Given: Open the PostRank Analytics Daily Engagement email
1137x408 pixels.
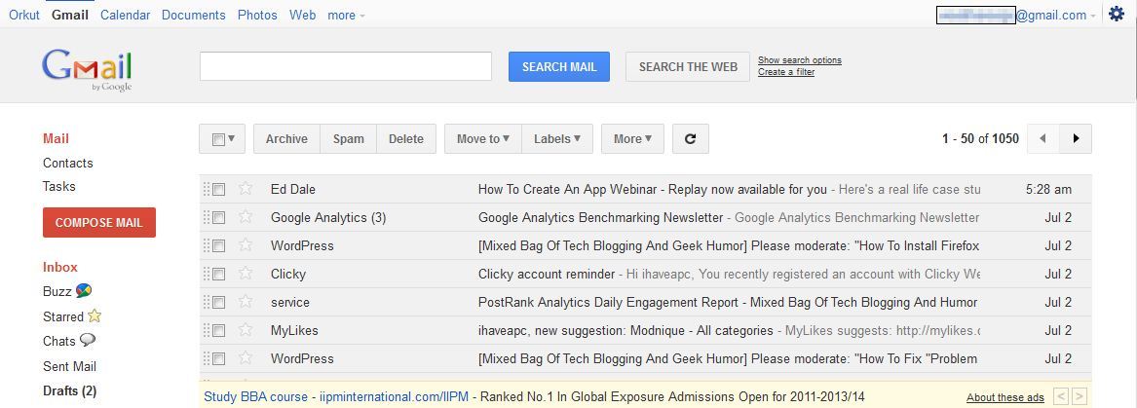Looking at the screenshot, I should pos(645,302).
